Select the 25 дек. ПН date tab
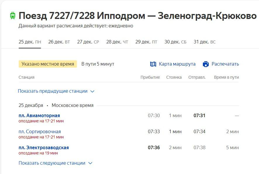The height and width of the screenshot is (174, 259). coord(30,42)
